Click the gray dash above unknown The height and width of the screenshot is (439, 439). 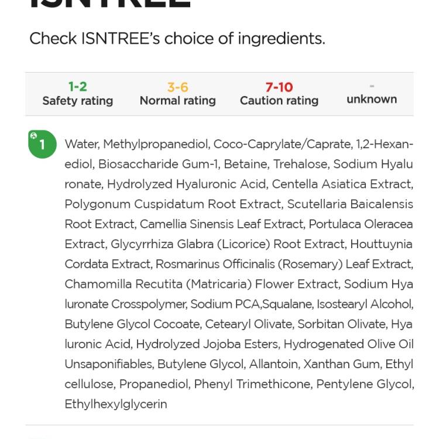(372, 86)
